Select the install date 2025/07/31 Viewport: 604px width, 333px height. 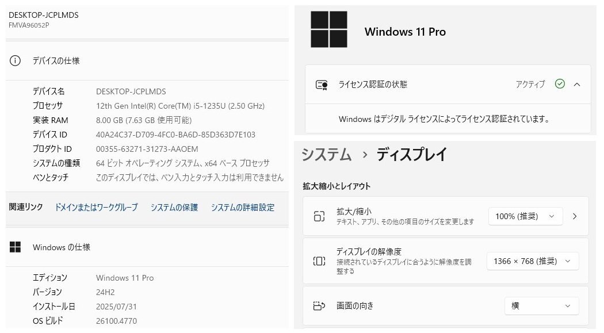(116, 307)
